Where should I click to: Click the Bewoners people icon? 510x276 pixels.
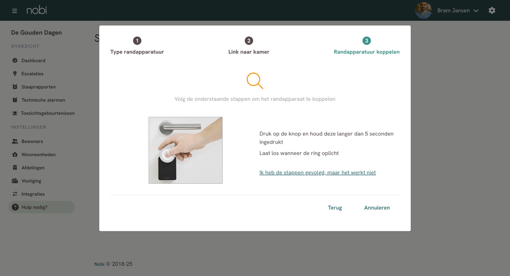point(15,141)
